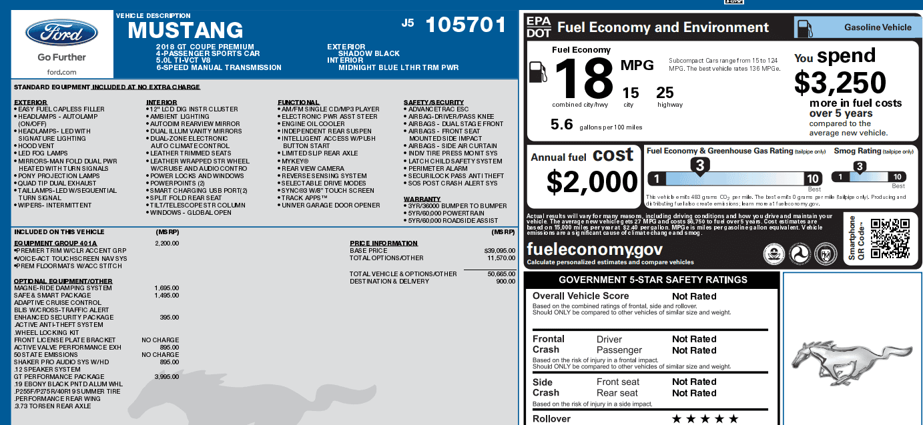
Task: Click the Smartphone QR code
Action: pos(890,238)
